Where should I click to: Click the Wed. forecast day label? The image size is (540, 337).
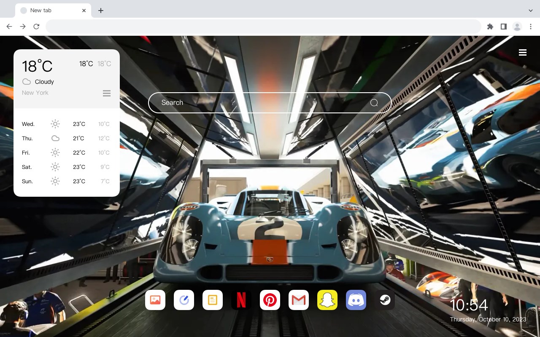[28, 124]
